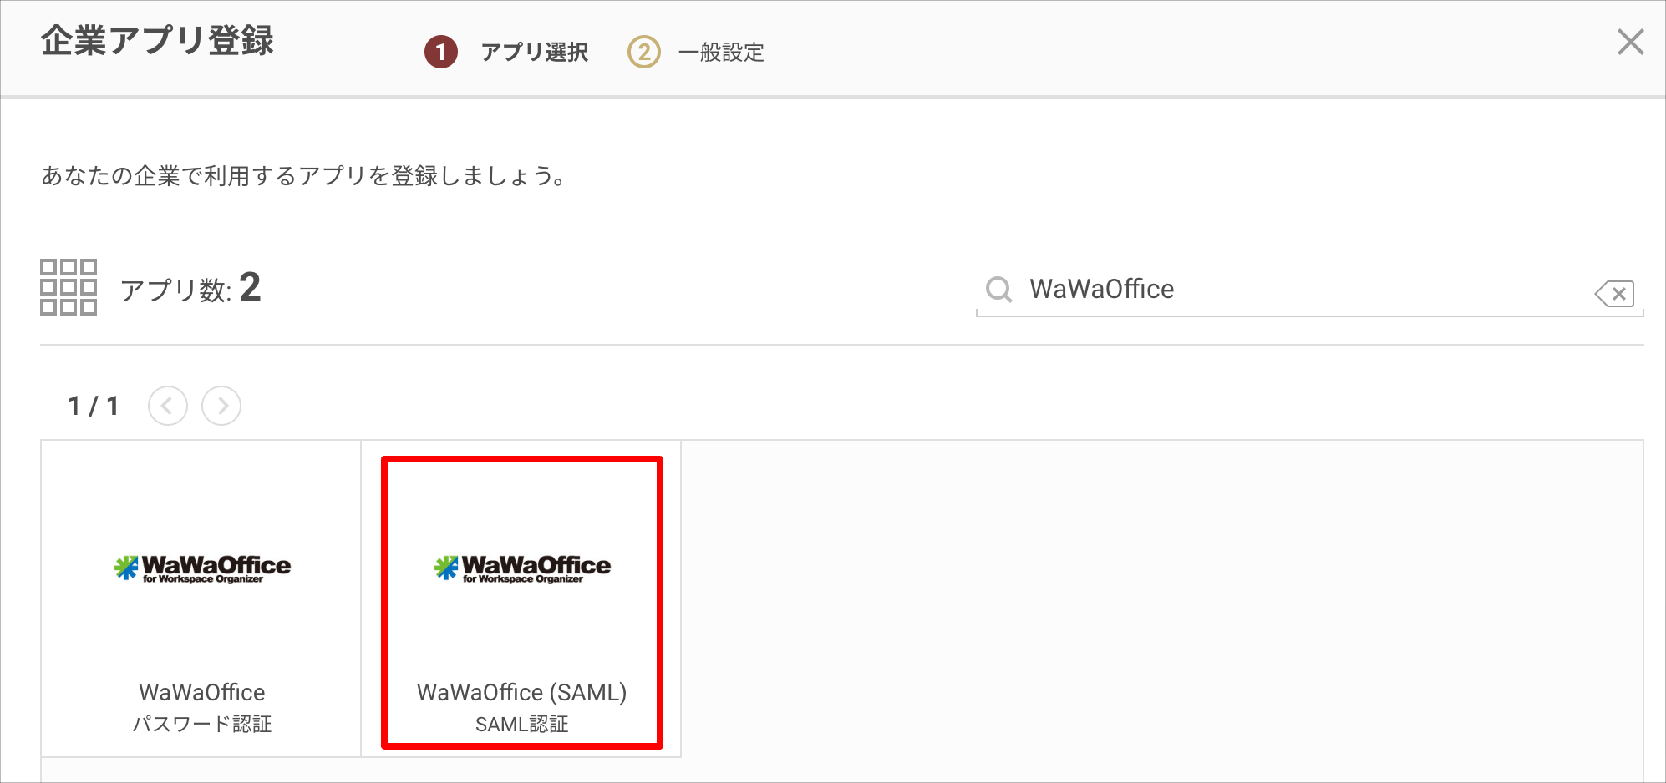
Task: Choose the WaWaOffice パスワード認証 app card
Action: (x=201, y=599)
